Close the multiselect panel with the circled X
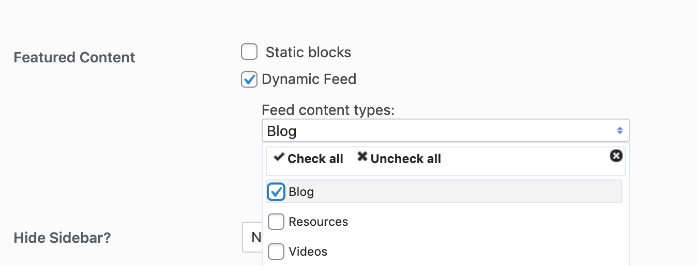The image size is (697, 266). click(616, 156)
